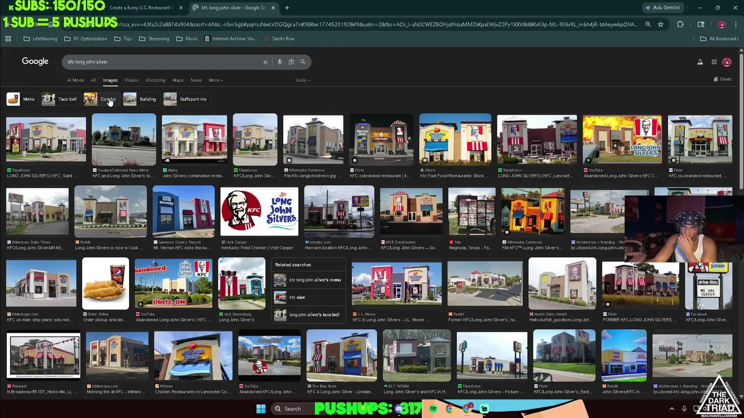Open the 'abandoned Obetz, OH' image
744x418 pixels.
point(173,284)
